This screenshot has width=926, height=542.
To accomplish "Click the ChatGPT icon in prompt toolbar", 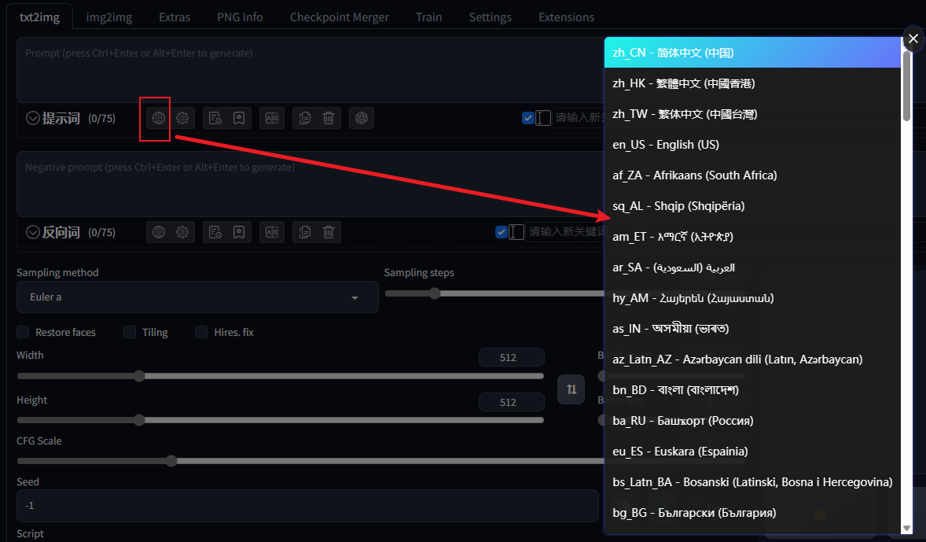I will pos(362,118).
